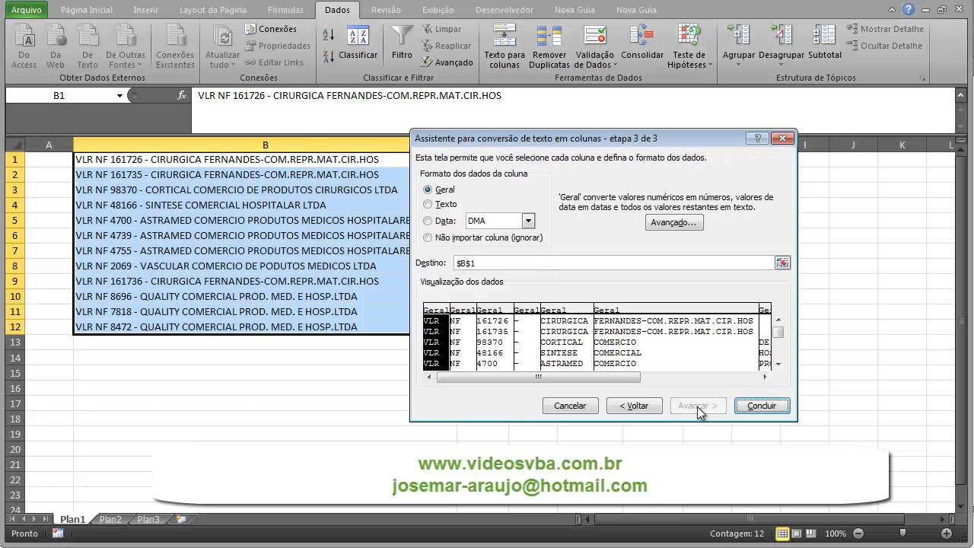The image size is (974, 548).
Task: Click Remover Duplicatas
Action: 549,47
